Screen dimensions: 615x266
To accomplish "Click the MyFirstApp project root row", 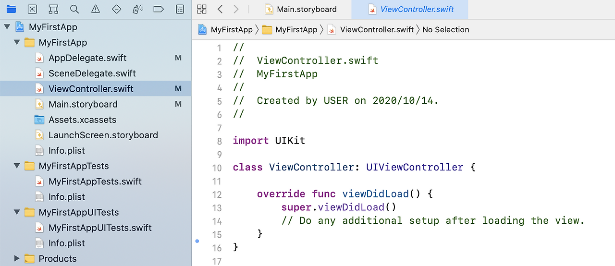I will 95,27.
